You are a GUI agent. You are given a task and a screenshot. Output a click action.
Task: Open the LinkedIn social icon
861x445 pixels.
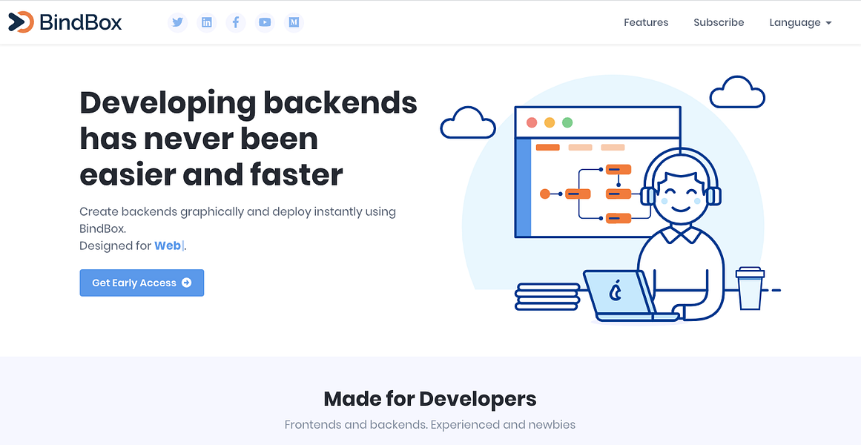[x=206, y=22]
